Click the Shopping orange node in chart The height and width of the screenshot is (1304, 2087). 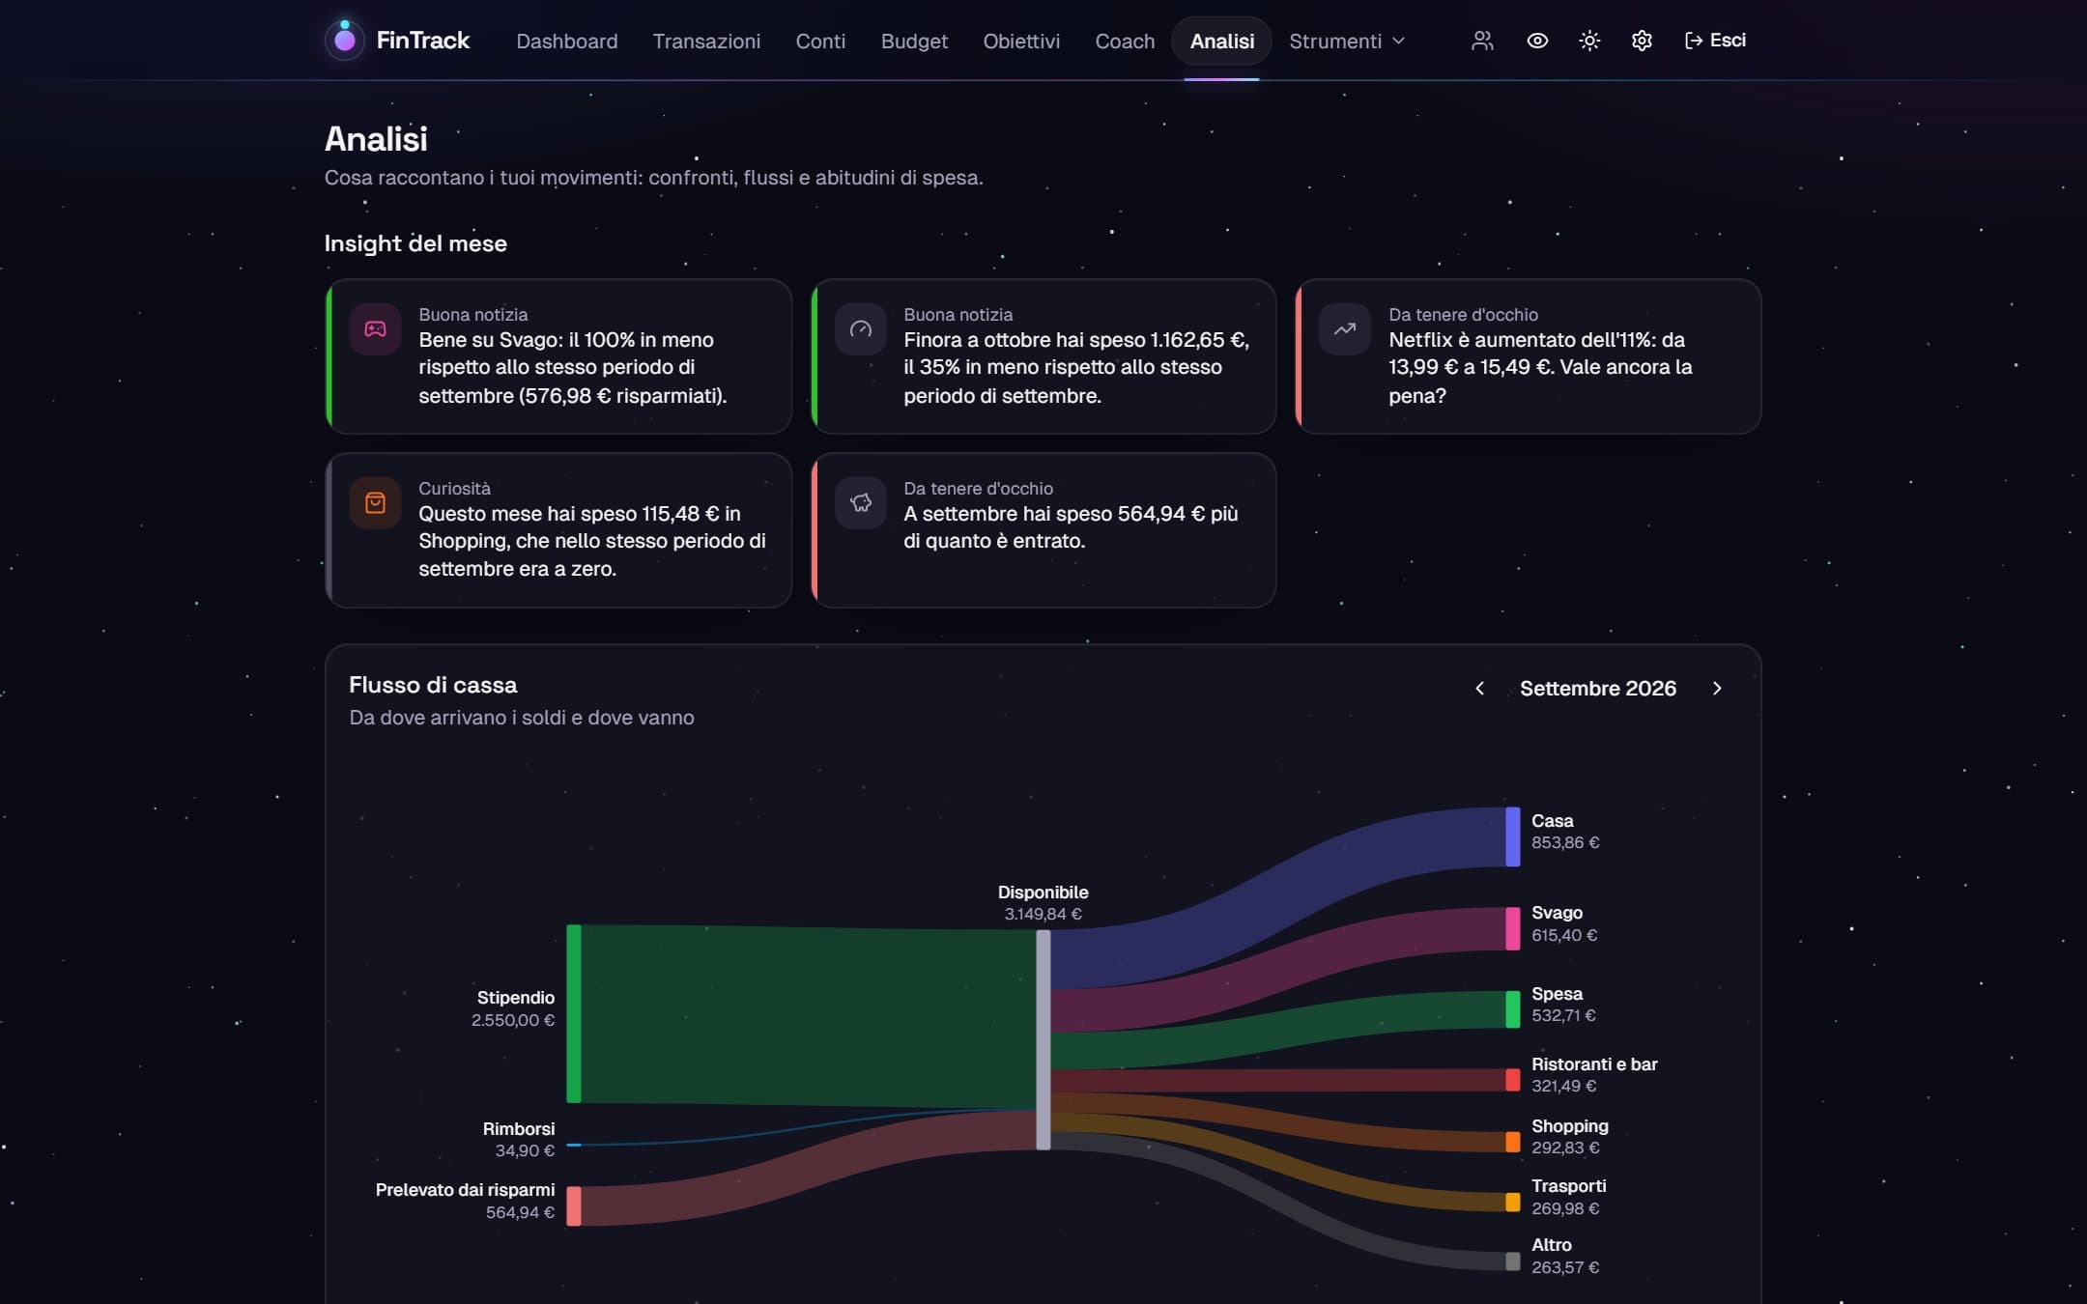[x=1513, y=1142]
